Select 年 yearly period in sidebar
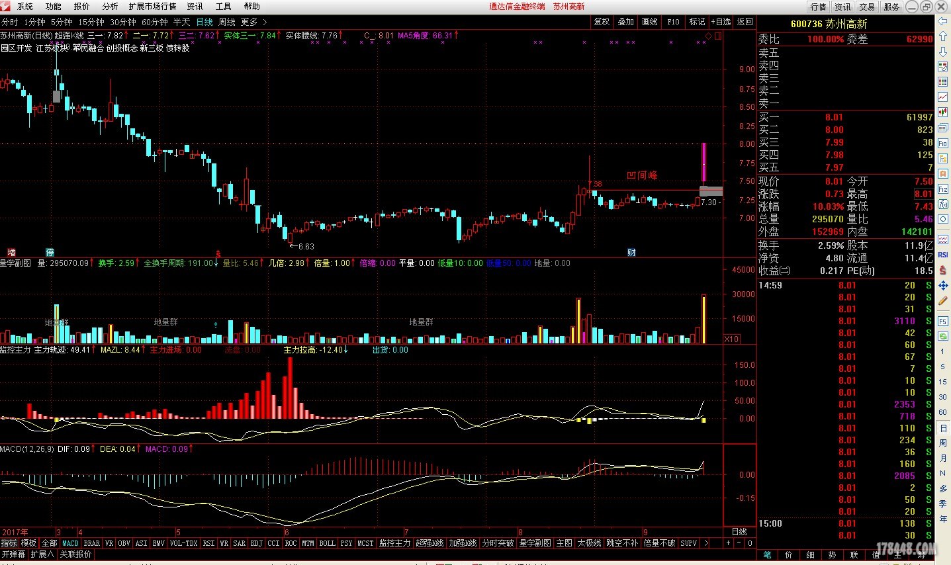 942,519
